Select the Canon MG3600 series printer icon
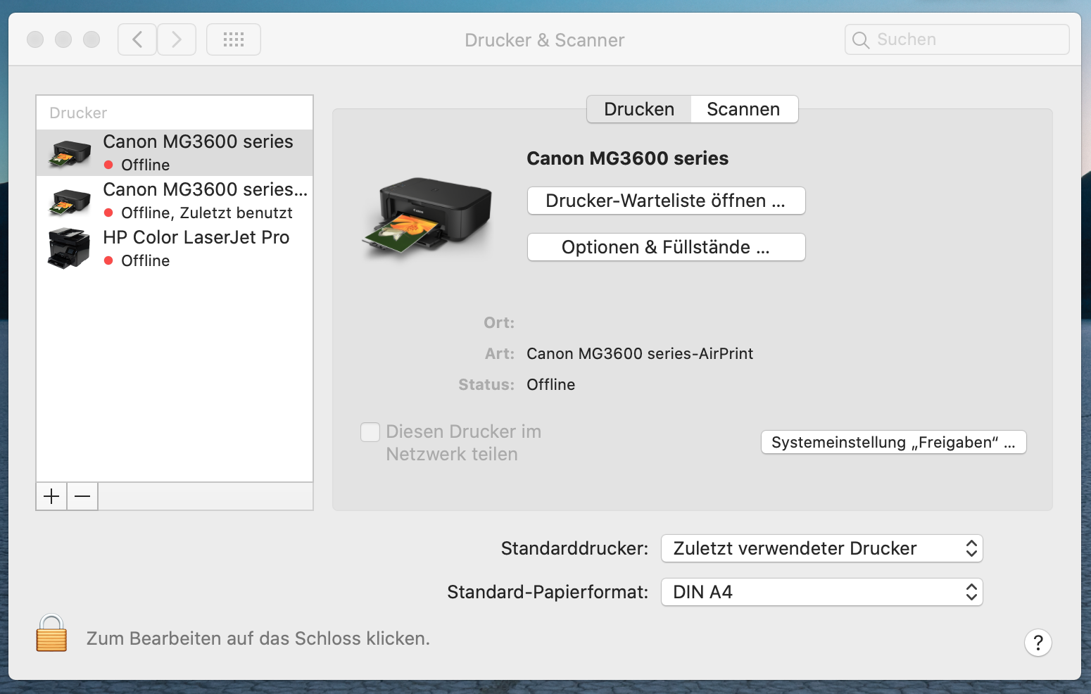 [68, 151]
